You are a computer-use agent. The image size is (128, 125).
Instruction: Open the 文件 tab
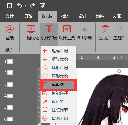point(10,16)
